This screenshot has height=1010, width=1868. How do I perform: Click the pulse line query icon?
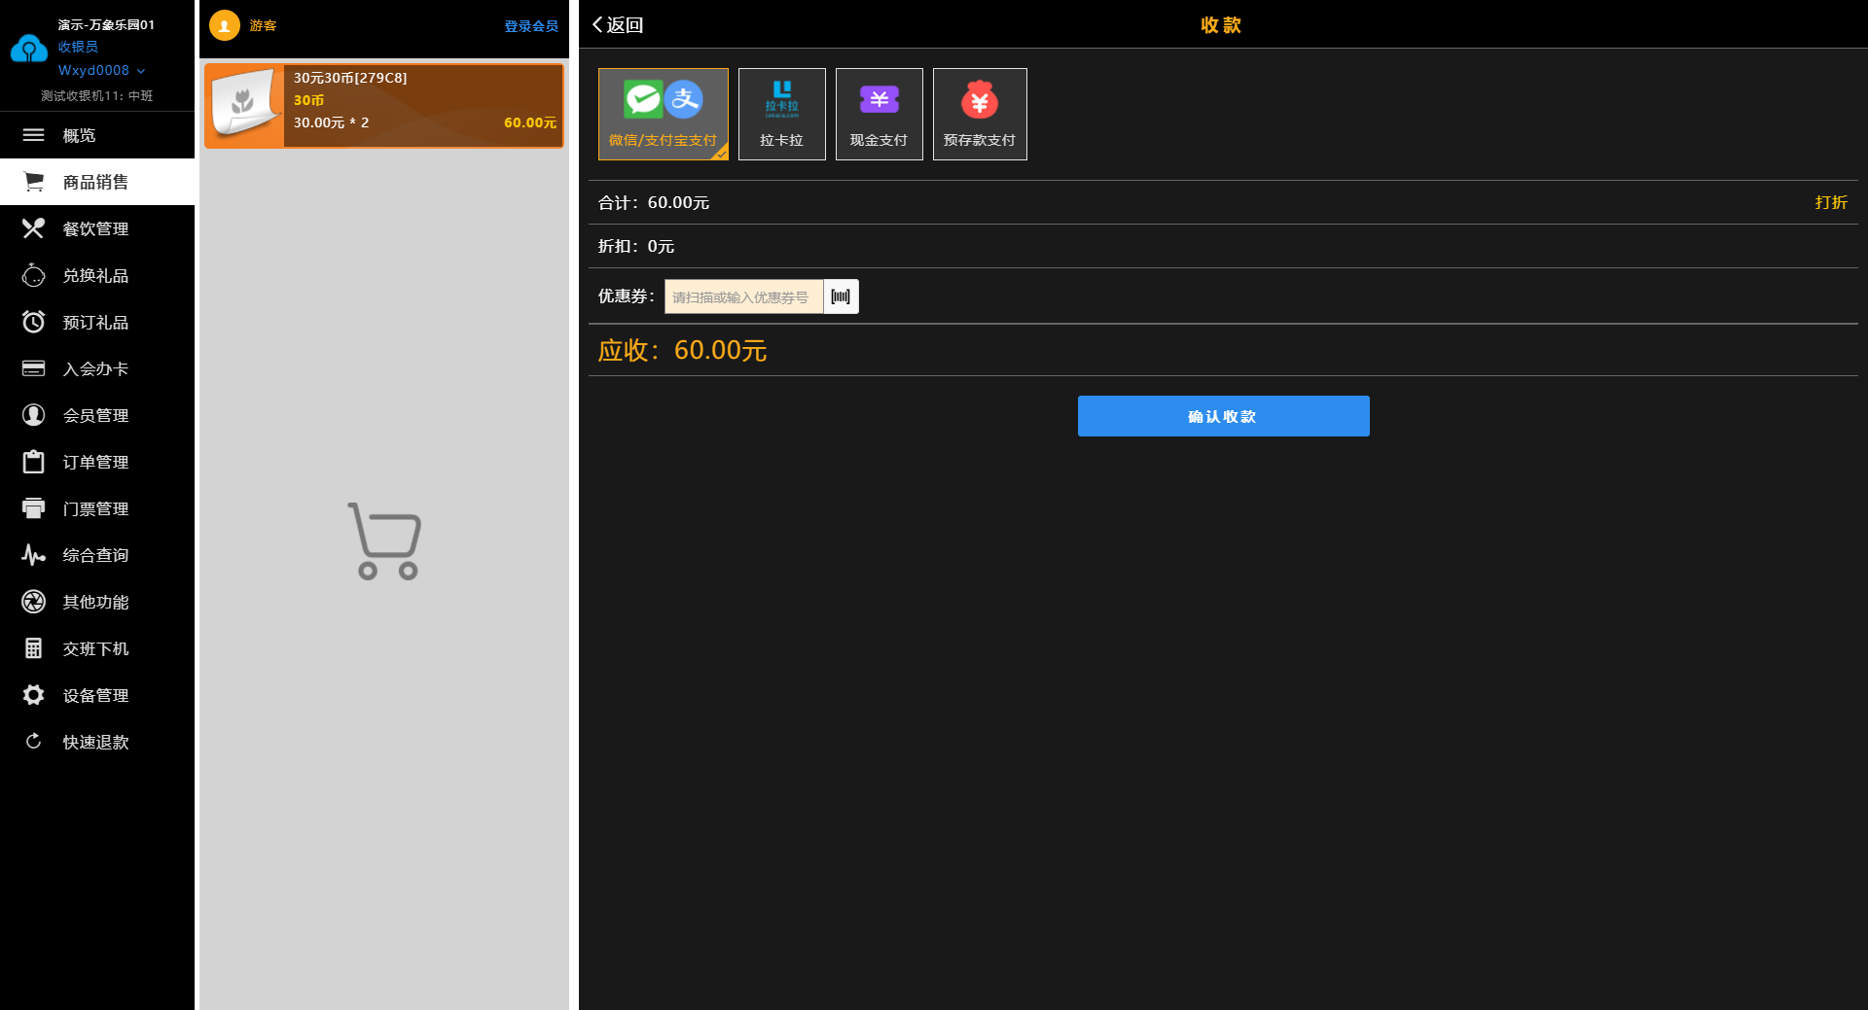click(x=33, y=555)
